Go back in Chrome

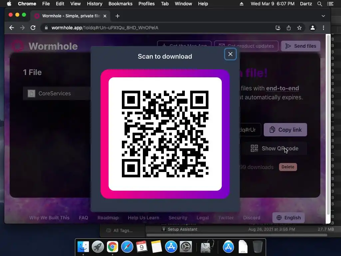tap(12, 28)
